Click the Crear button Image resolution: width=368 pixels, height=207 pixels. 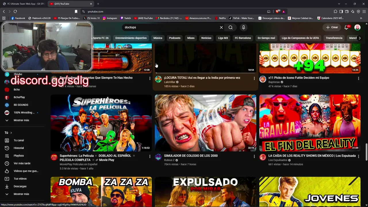332,27
